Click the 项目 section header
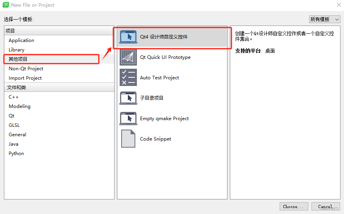This screenshot has height=214, width=344. 59,31
